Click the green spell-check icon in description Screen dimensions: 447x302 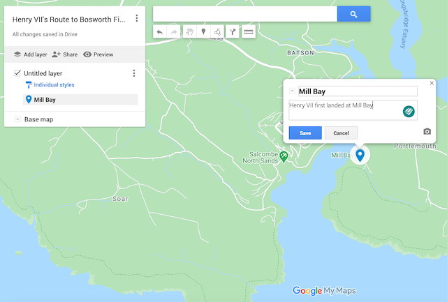(x=409, y=112)
